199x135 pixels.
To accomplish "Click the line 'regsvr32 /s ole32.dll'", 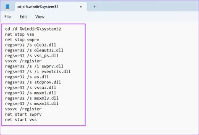I will 30,45.
